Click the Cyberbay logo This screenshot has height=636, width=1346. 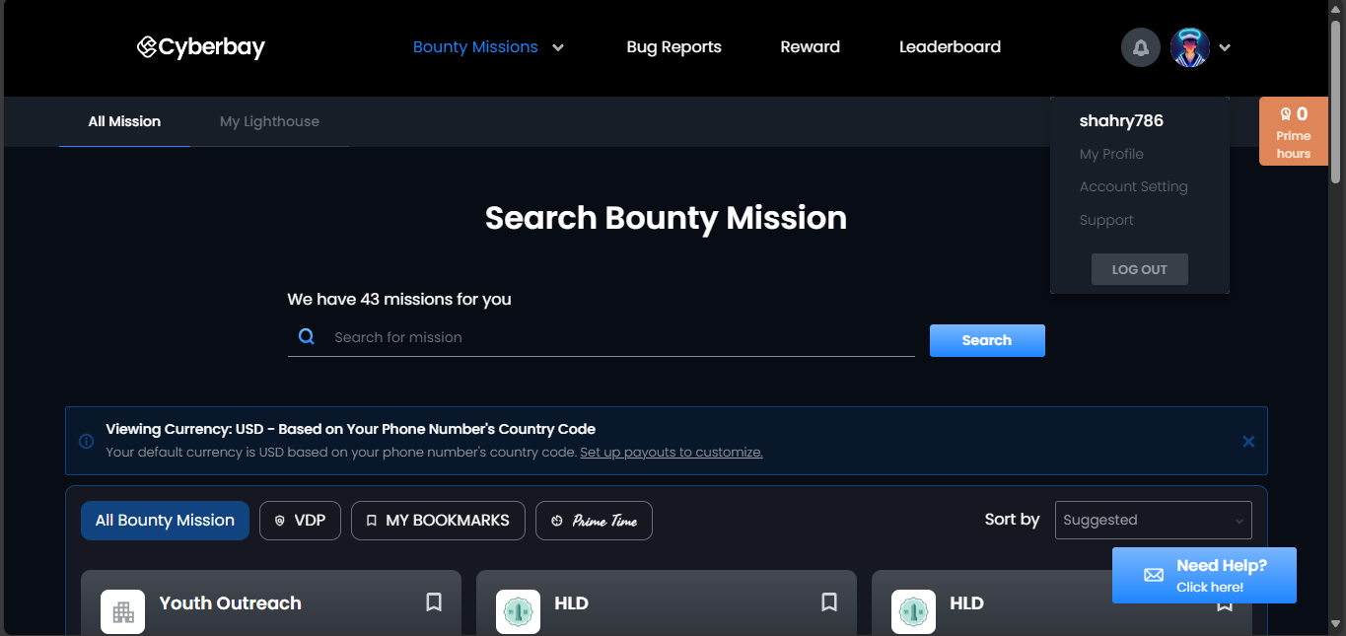[201, 46]
